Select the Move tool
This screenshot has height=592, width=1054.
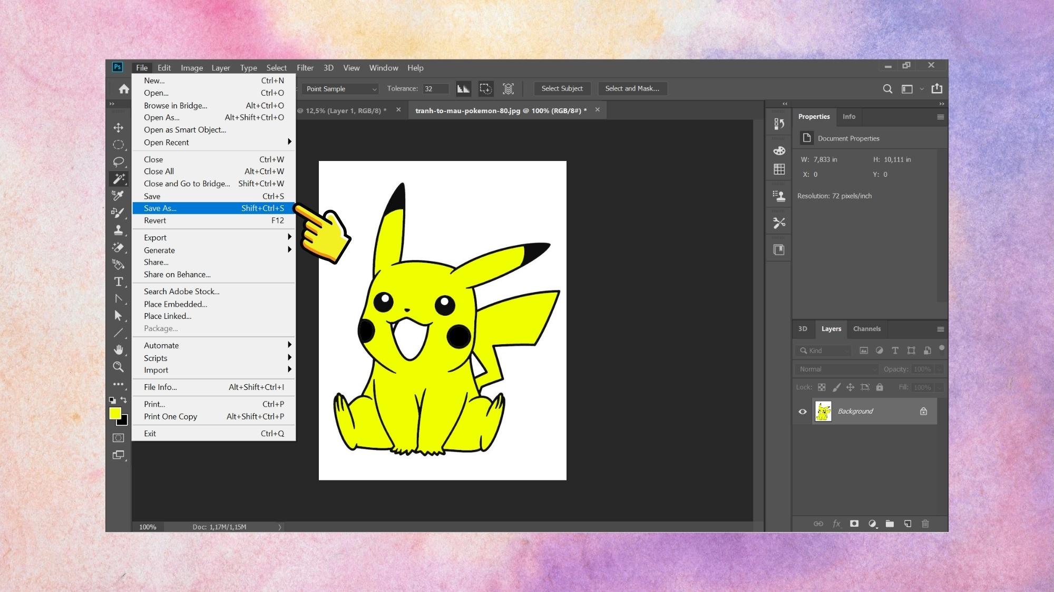118,128
